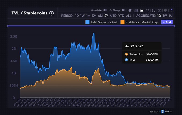Toggle the Cumulative switch

click(105, 10)
